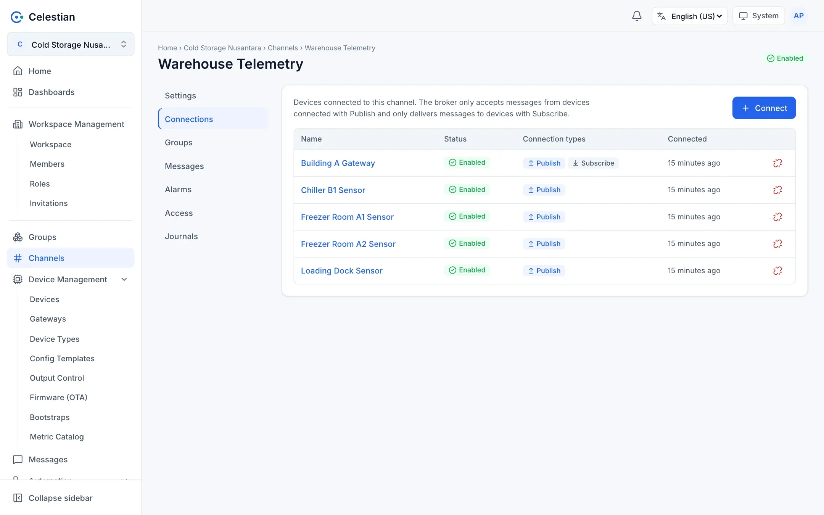Open Dashboards in the sidebar
Screen dimensions: 824x515
pyautogui.click(x=71, y=92)
